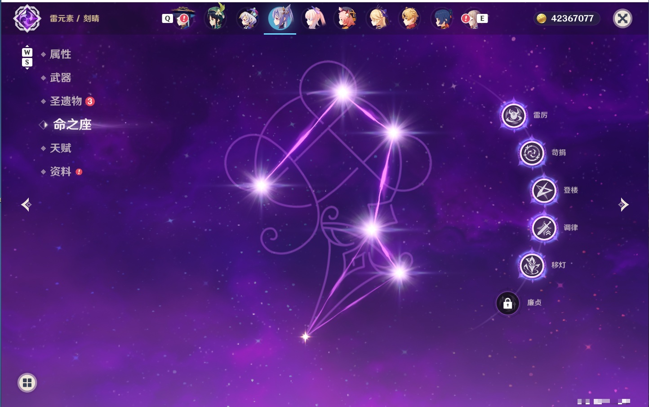Screen dimensions: 649x407
Task: Open the 圣遗物 artifacts tab
Action: 66,101
